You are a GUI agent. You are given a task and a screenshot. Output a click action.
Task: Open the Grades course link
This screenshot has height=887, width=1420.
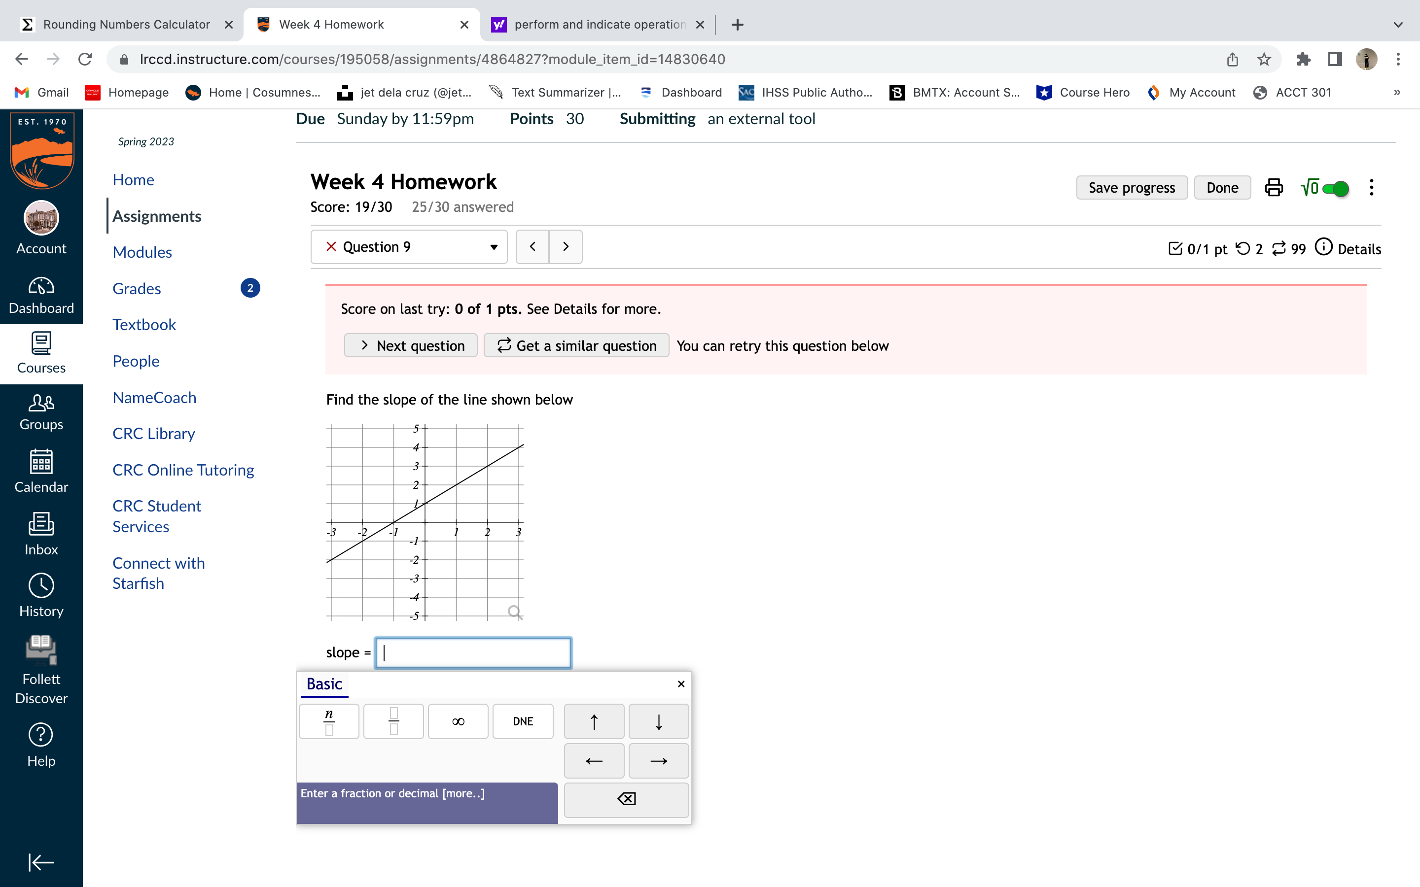pyautogui.click(x=137, y=289)
